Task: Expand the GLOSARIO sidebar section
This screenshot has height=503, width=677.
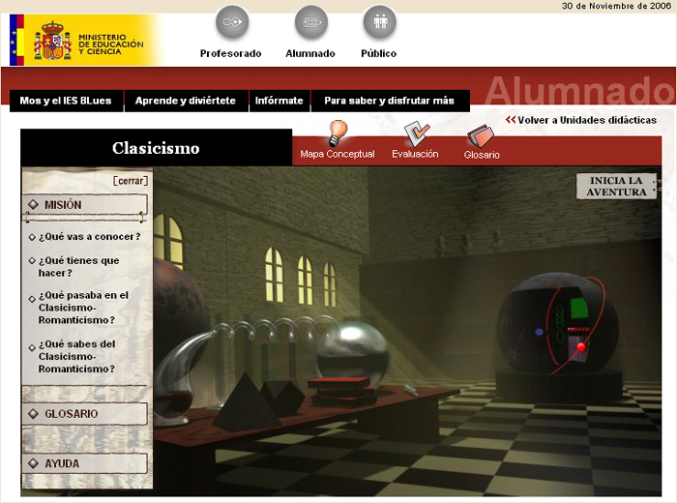Action: pos(87,414)
